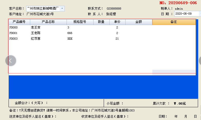201x120 pixels.
Task: Click the address 广州市花城大道3号
Action: [40, 14]
